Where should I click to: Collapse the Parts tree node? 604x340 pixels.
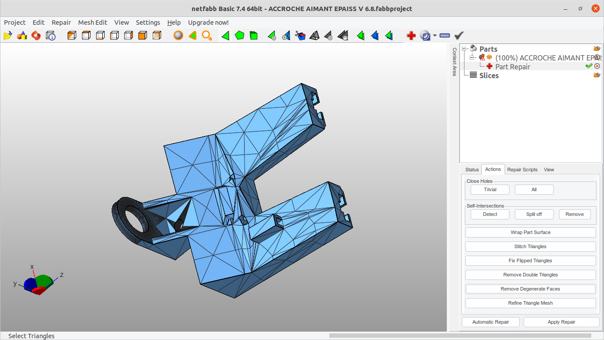464,49
